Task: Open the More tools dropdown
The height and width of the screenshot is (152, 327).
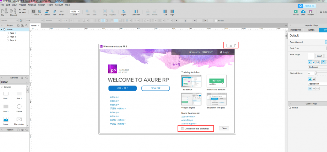Action: (62, 12)
